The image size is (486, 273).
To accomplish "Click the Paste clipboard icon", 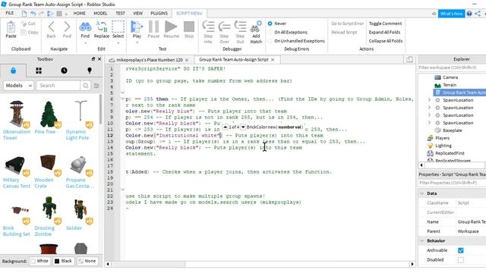I will coord(11,27).
